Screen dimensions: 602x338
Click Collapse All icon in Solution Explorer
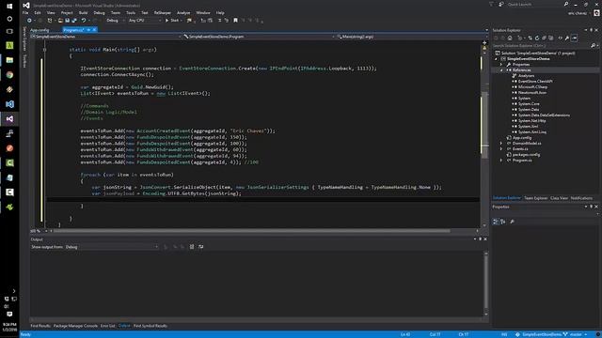coord(544,38)
